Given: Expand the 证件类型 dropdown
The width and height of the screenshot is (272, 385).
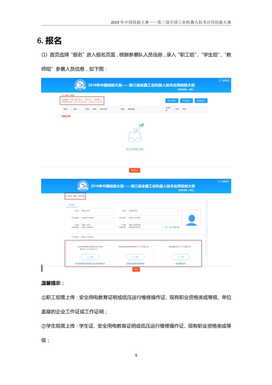Looking at the screenshot, I should point(97,218).
